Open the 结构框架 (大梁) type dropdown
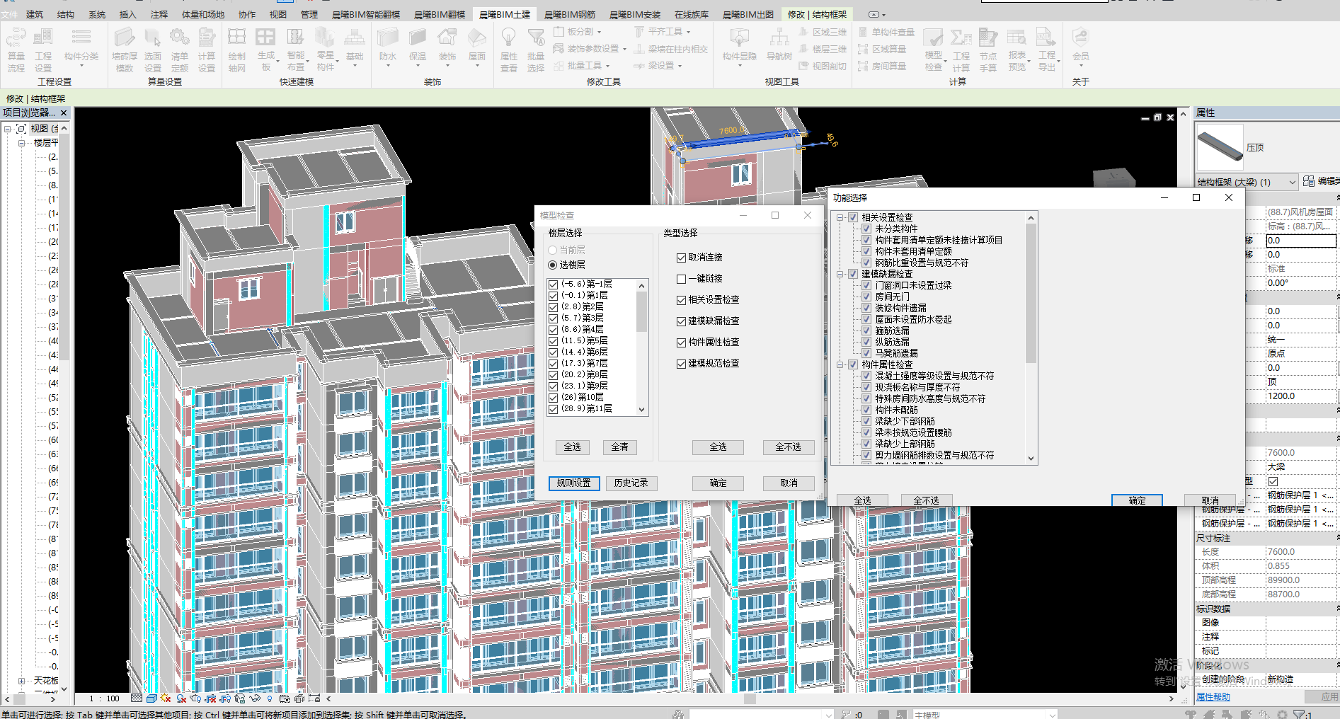The width and height of the screenshot is (1340, 719). [x=1292, y=183]
